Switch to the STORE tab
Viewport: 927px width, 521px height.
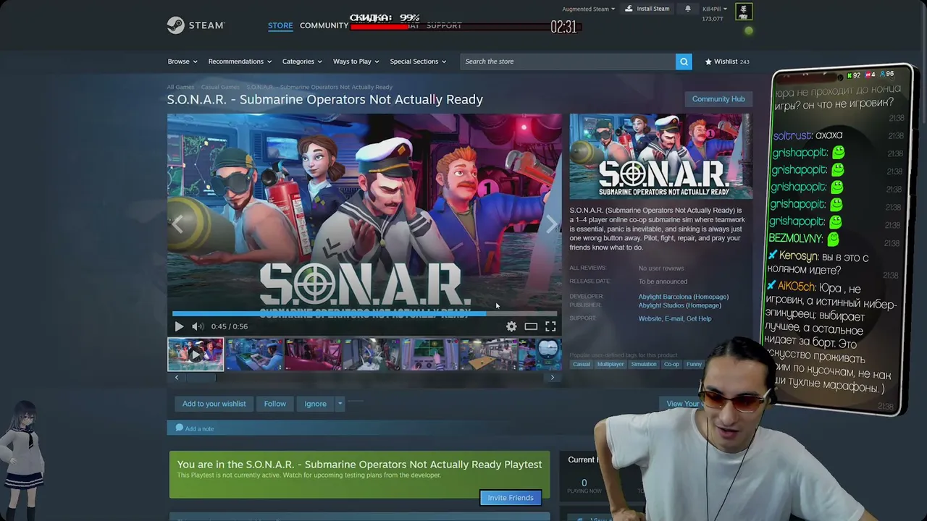280,25
